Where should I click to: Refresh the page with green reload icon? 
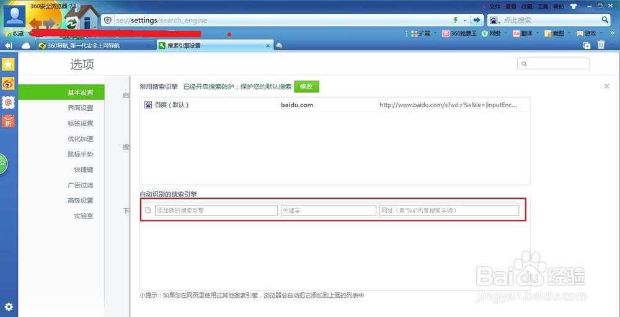tap(71, 23)
